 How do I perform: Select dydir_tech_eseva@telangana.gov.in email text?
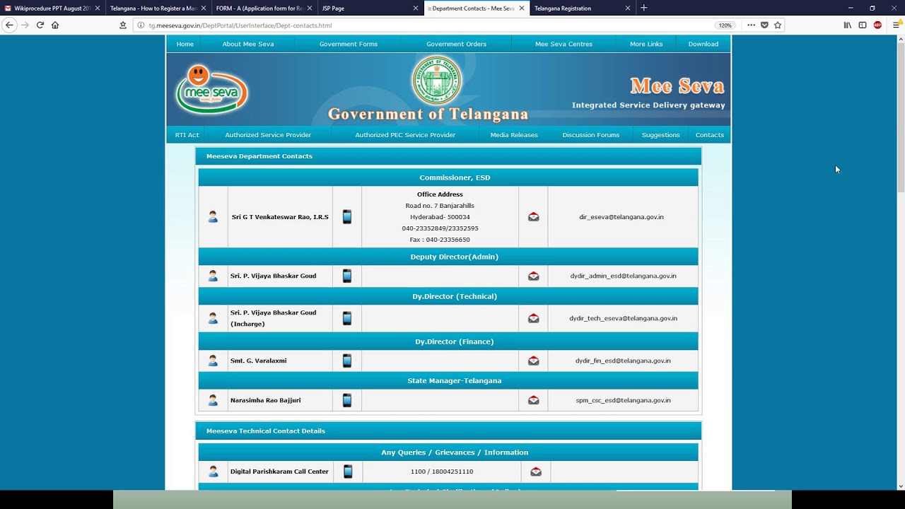point(624,318)
